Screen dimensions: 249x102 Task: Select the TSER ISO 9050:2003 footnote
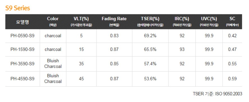(218, 94)
